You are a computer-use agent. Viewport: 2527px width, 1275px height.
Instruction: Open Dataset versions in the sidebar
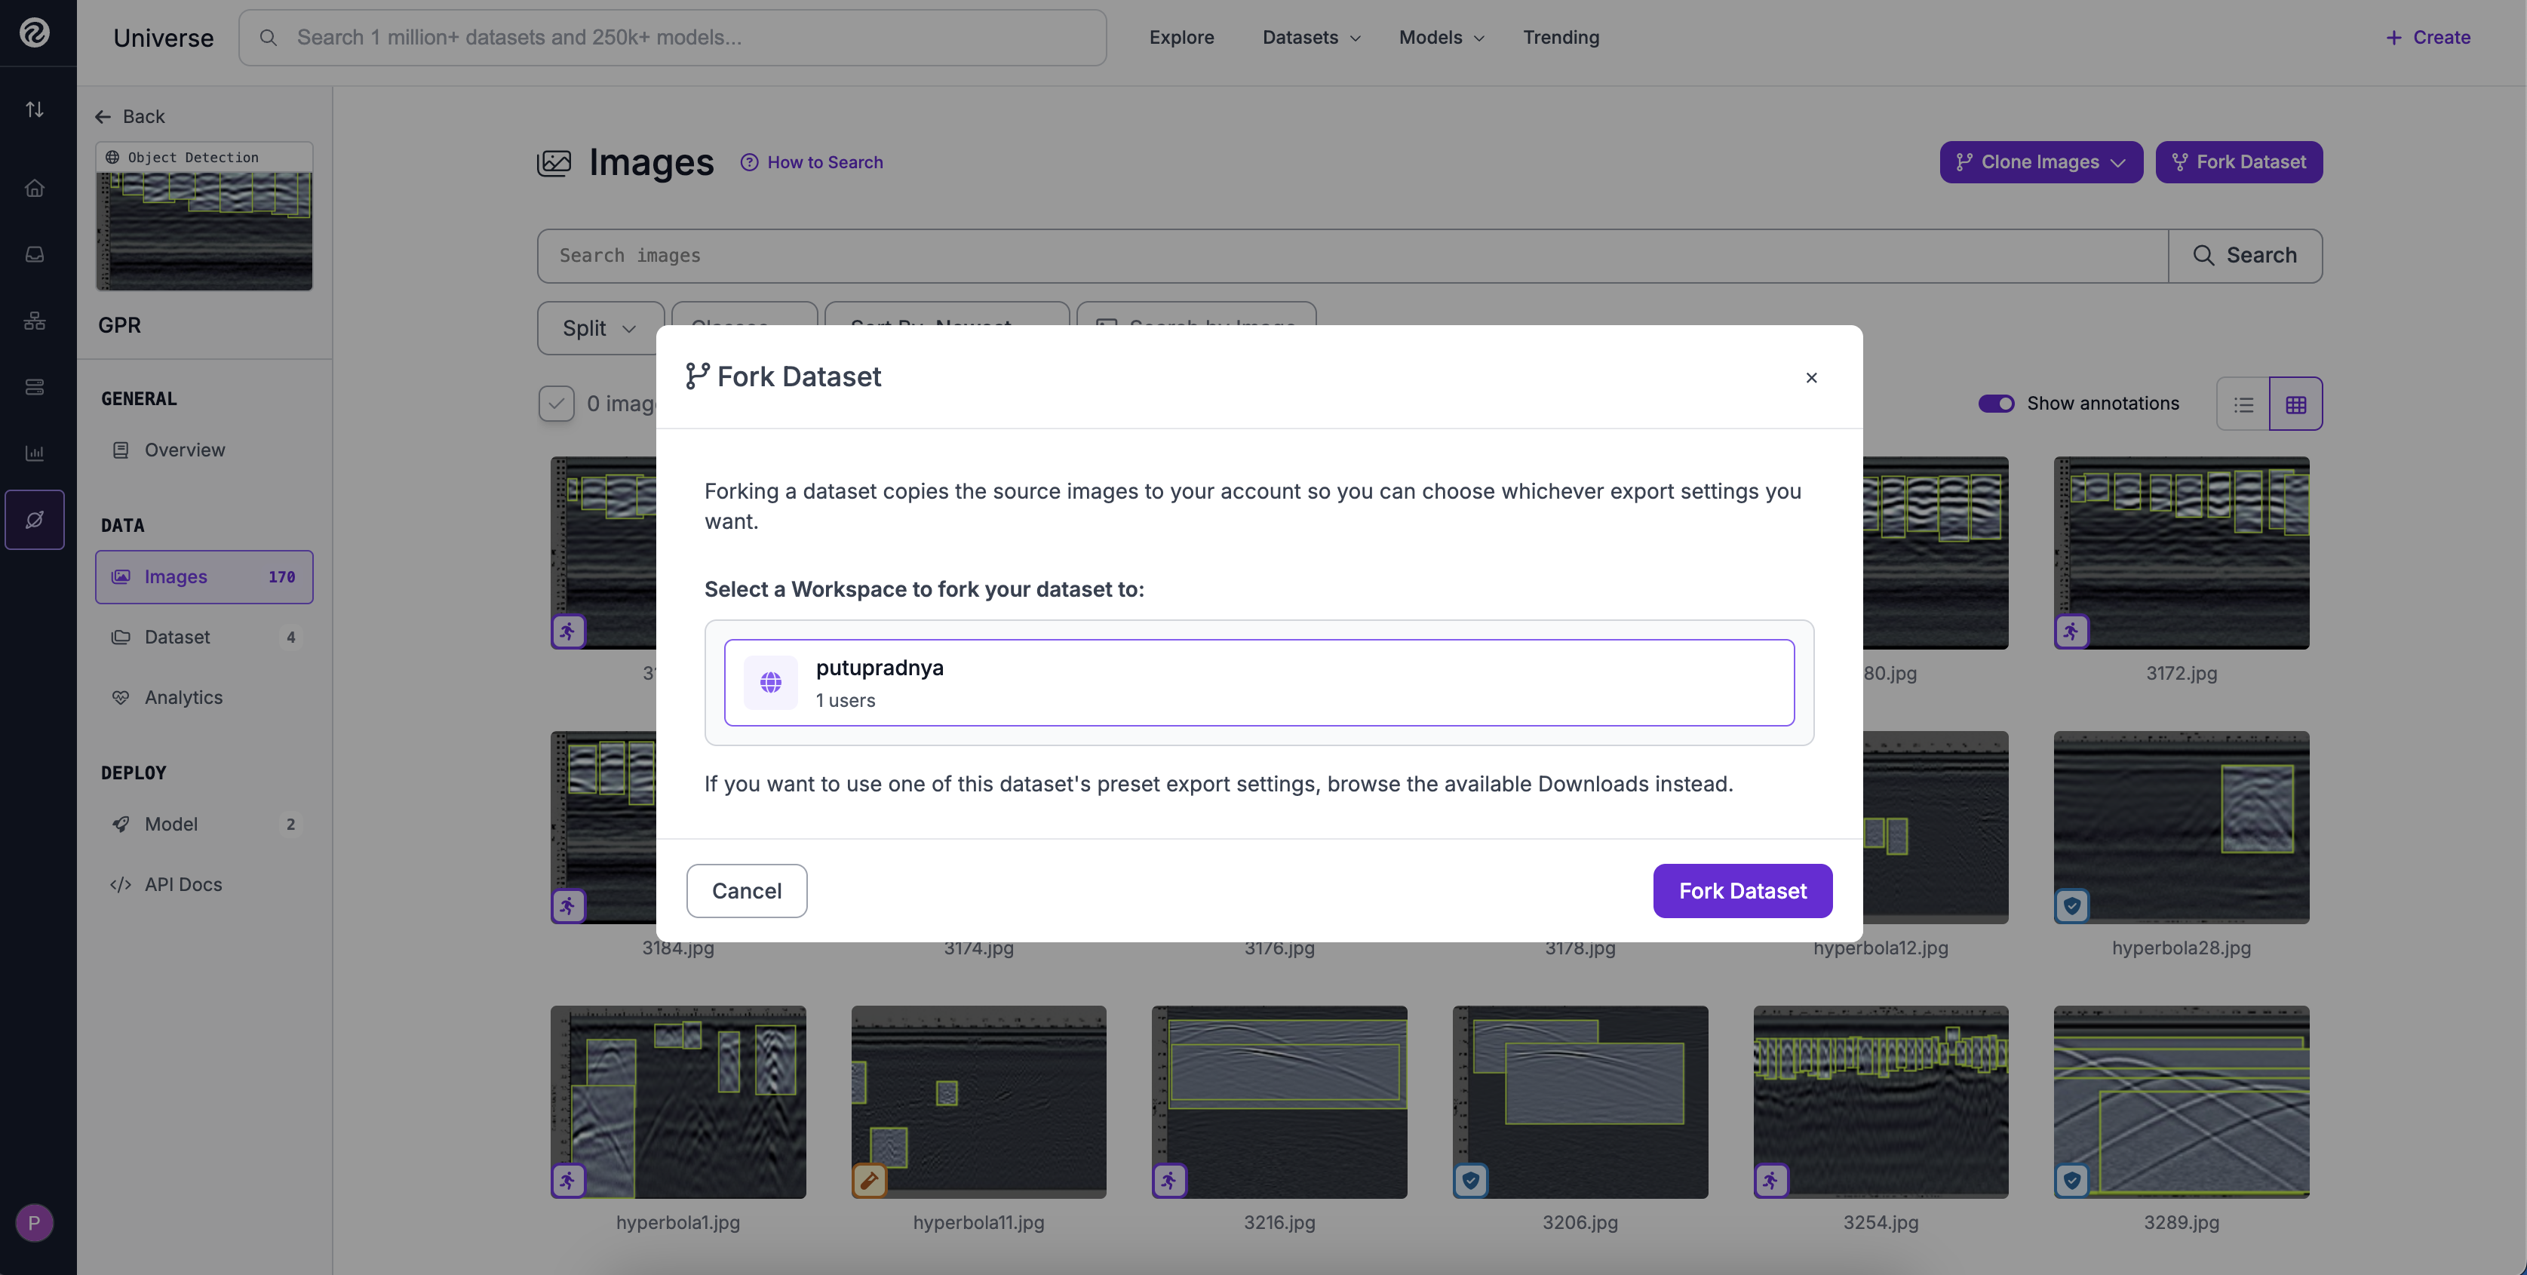tap(204, 637)
